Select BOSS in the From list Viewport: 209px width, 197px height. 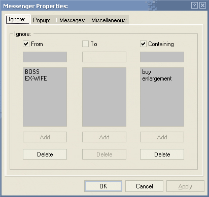click(32, 72)
